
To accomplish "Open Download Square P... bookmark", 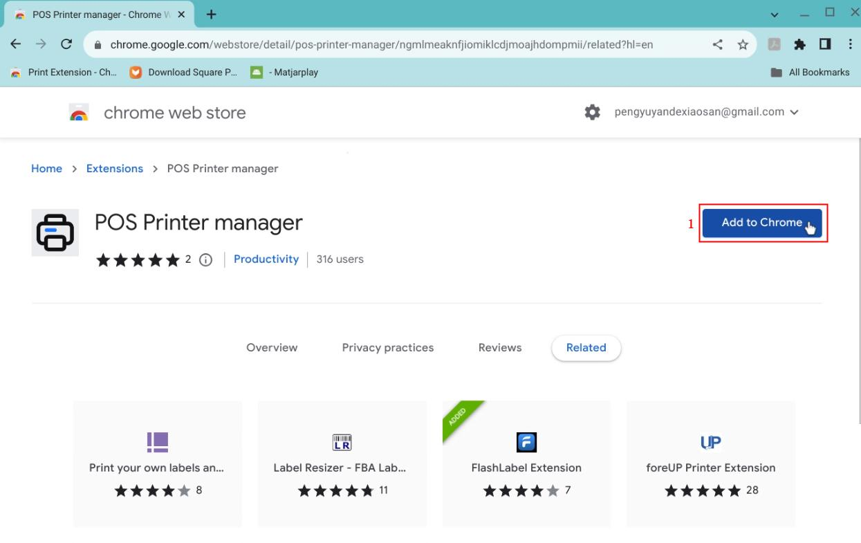I will [183, 72].
